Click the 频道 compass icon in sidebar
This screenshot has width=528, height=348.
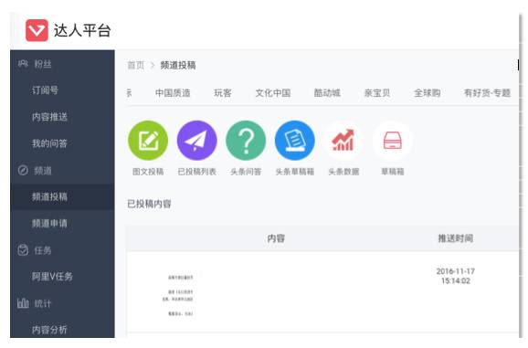coord(23,170)
